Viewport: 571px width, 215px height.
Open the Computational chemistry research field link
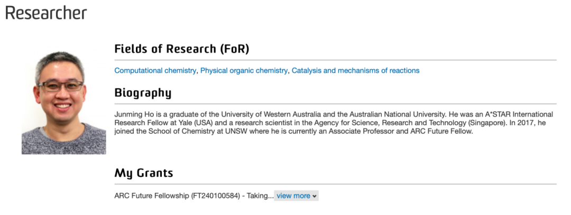point(155,71)
